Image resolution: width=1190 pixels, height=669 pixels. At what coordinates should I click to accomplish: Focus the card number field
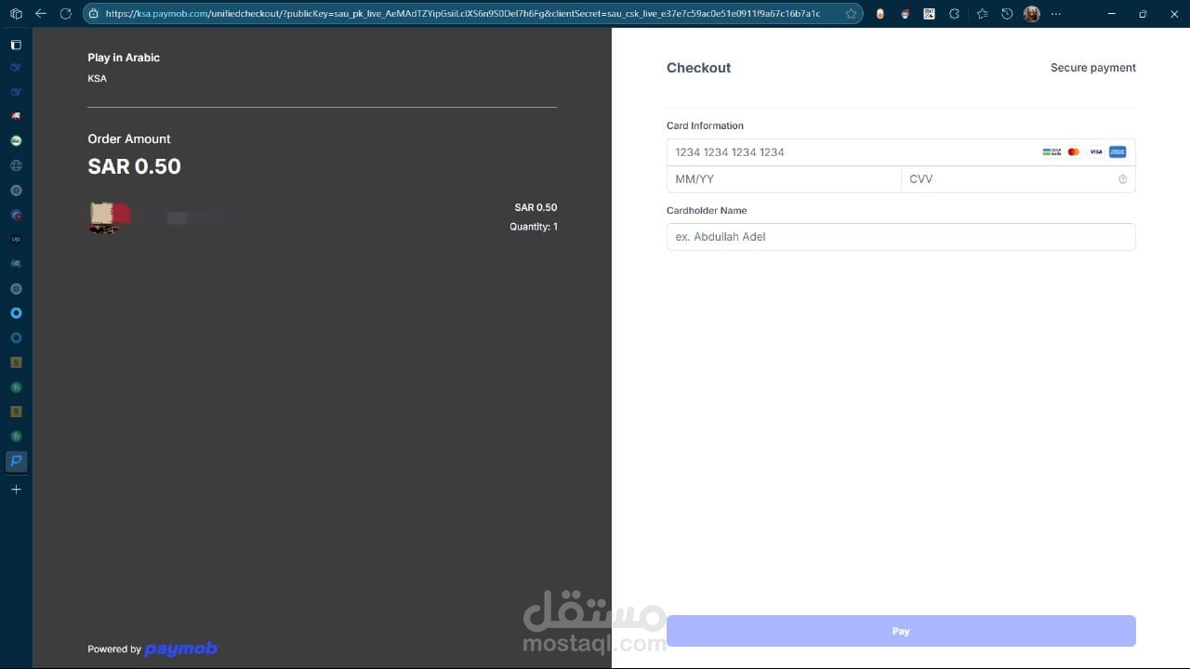point(901,152)
